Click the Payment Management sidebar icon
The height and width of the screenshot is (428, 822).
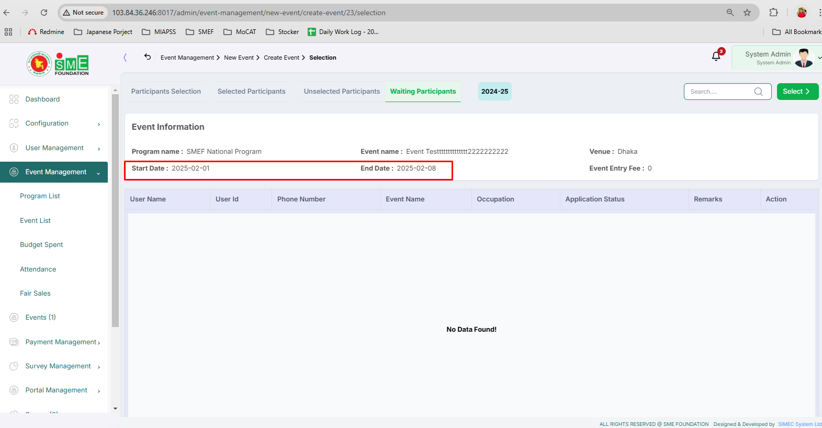14,342
